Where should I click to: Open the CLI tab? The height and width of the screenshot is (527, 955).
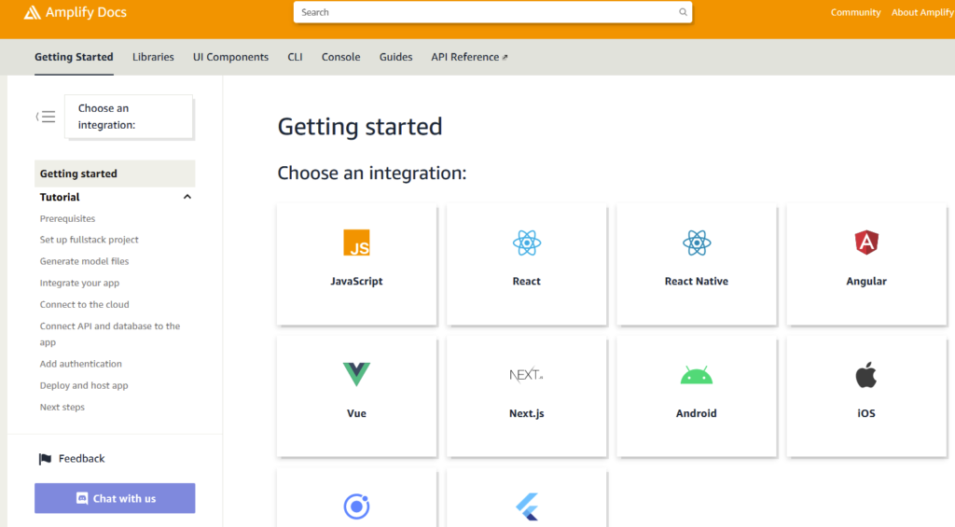[x=295, y=57]
